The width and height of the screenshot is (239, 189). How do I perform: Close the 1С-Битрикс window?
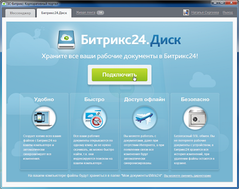pos(231,3)
